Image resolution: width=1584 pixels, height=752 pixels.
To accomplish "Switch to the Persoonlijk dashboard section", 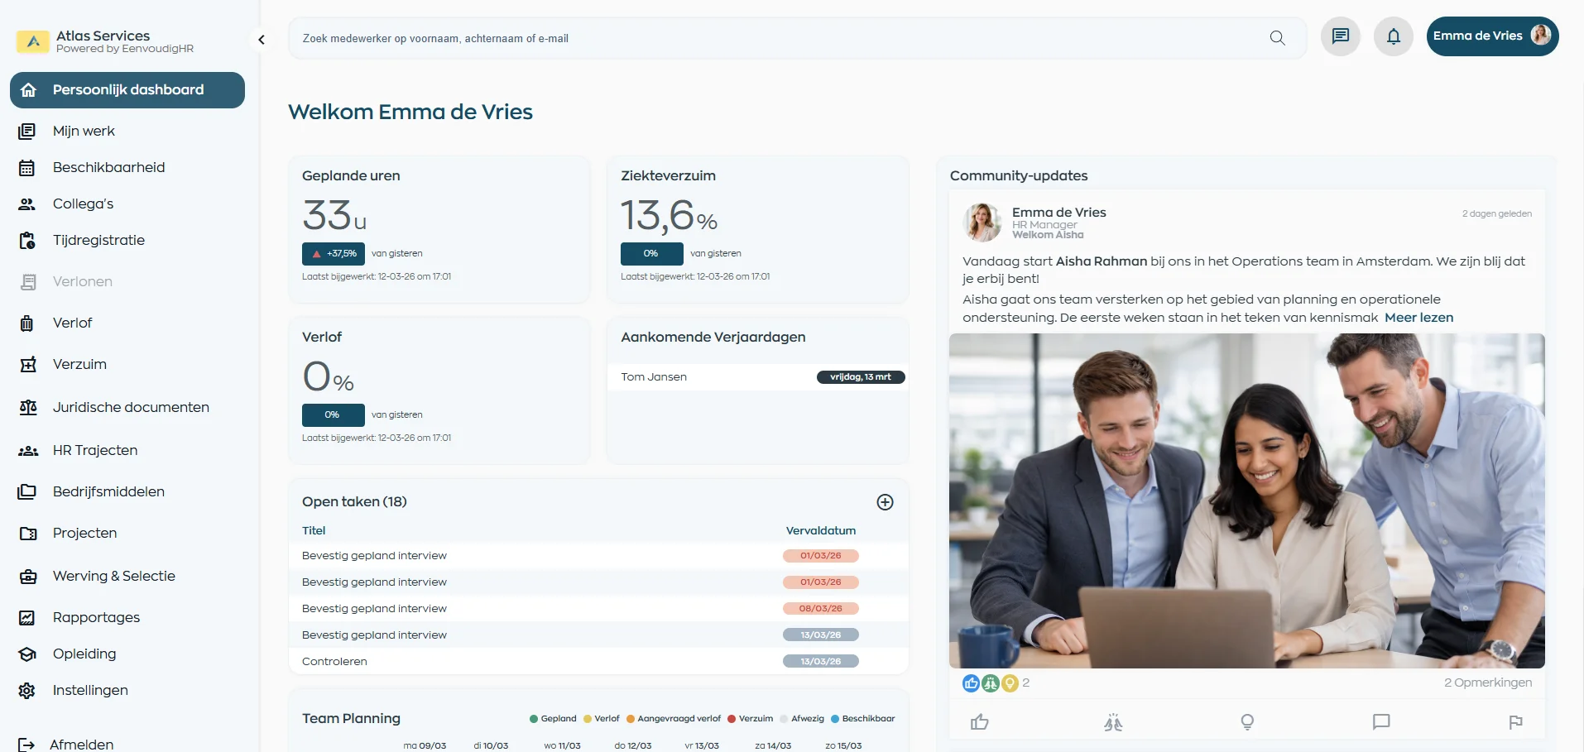I will point(127,90).
